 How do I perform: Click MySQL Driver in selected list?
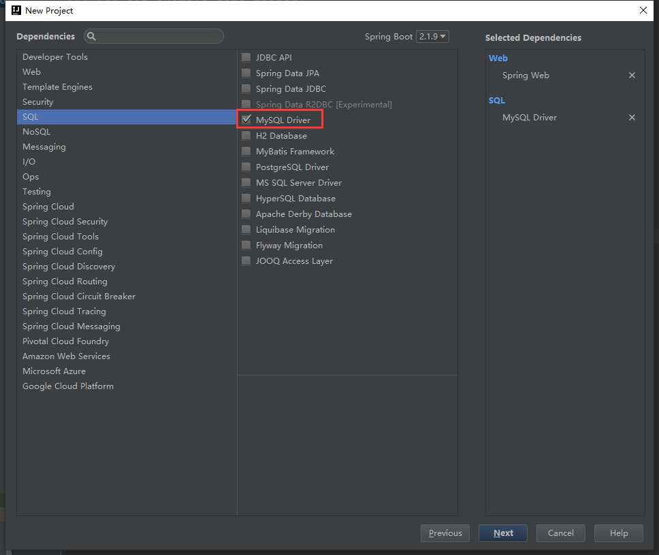530,118
